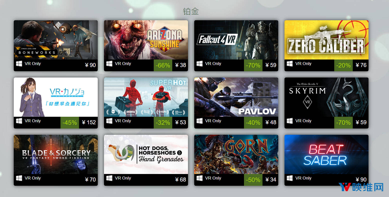Select the Skyrim VR banner
The width and height of the screenshot is (389, 197).
pos(326,97)
